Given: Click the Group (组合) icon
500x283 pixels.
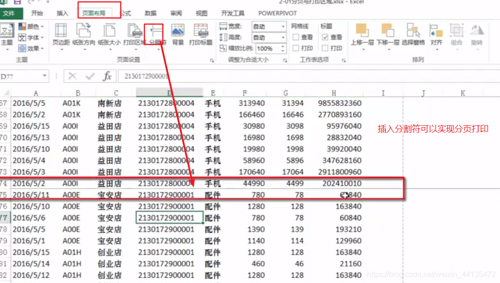Looking at the screenshot, I should (456, 31).
